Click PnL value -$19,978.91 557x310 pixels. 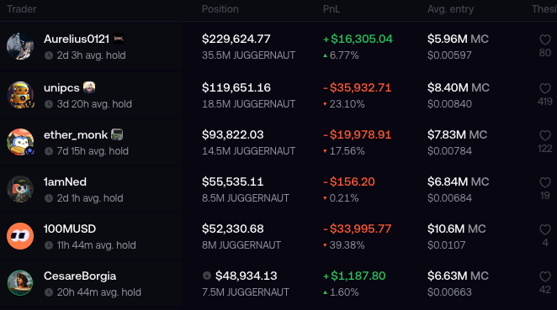(357, 134)
